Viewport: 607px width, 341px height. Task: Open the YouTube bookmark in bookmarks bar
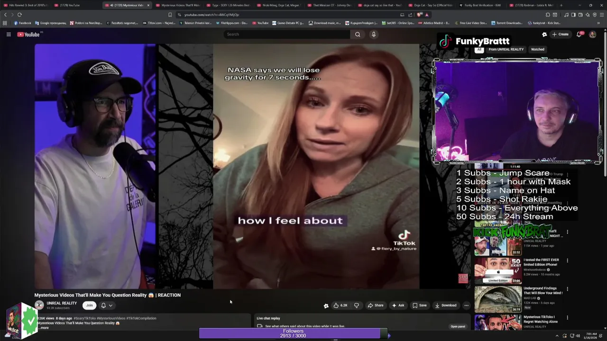(x=260, y=23)
